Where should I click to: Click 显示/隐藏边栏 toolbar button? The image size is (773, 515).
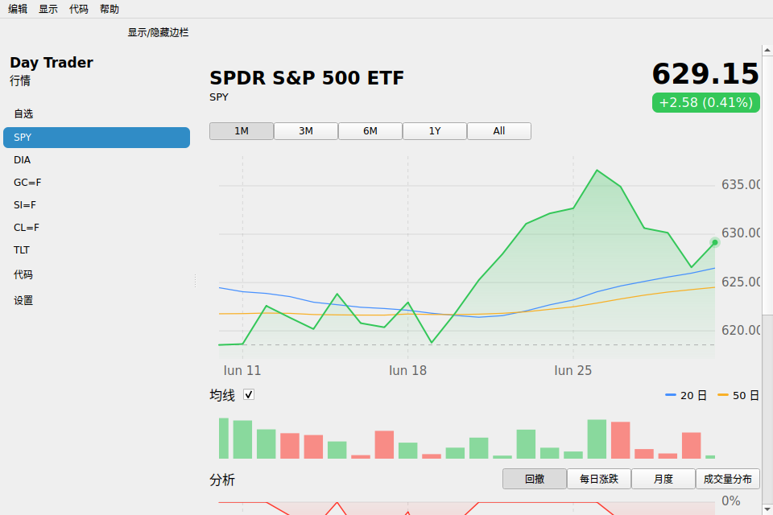(x=159, y=32)
